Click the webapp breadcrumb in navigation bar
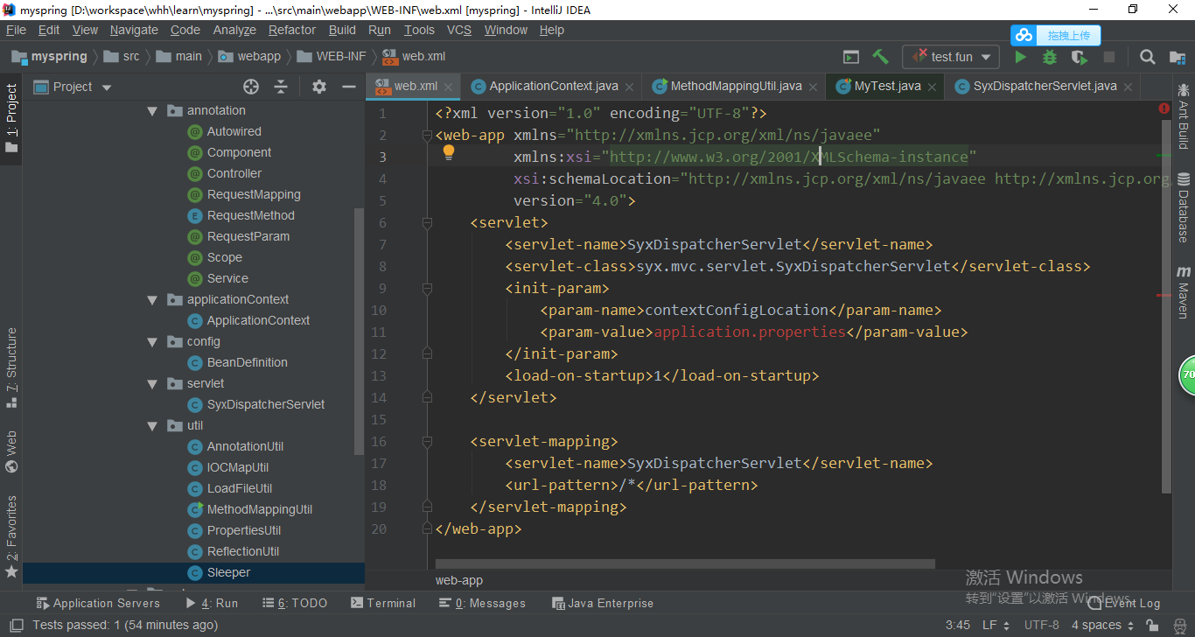This screenshot has width=1195, height=637. click(x=249, y=57)
